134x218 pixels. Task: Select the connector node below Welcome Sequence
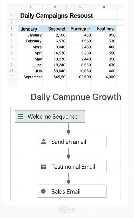tap(69, 132)
